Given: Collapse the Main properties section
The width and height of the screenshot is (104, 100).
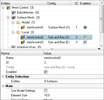Looking at the screenshot, I should coord(3,86).
